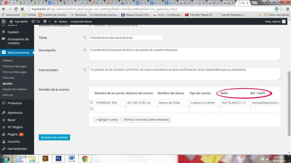Image resolution: width=291 pixels, height=163 pixels.
Task: Click + Agregar cuenta button
Action: coord(107,119)
